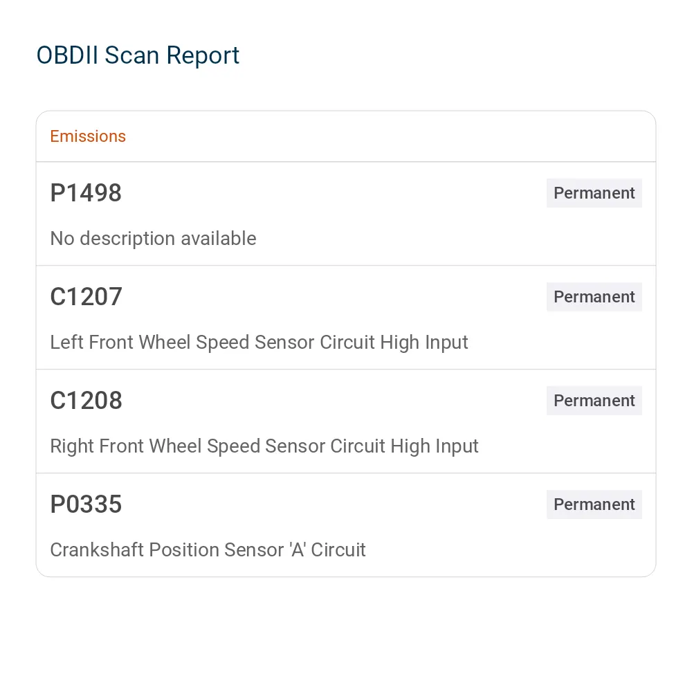Screen dimensions: 692x692
Task: Open the C1207 trouble code entry
Action: click(x=346, y=318)
